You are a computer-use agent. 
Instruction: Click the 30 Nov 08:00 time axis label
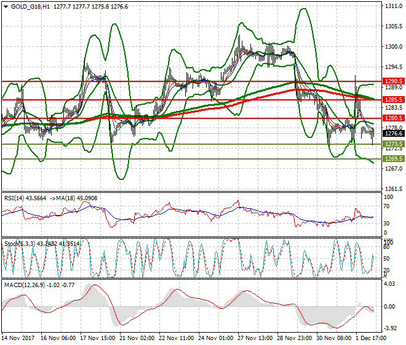[334, 338]
